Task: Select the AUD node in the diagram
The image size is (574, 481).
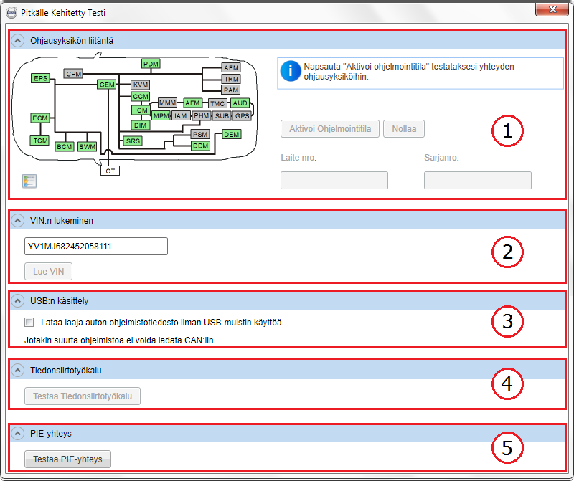Action: [x=240, y=103]
